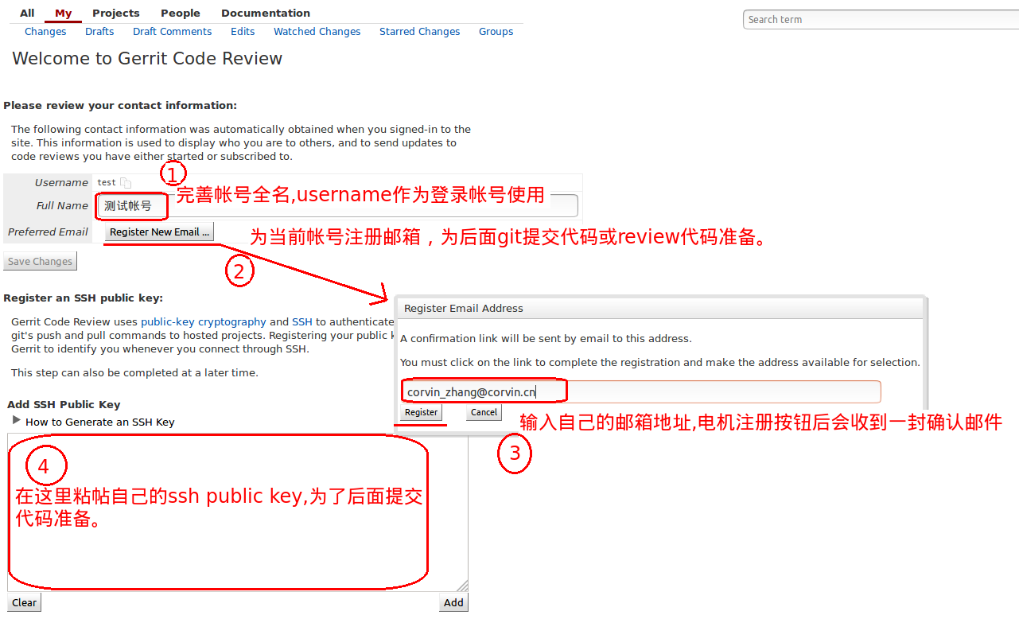Click the Clear button below key area

point(24,603)
